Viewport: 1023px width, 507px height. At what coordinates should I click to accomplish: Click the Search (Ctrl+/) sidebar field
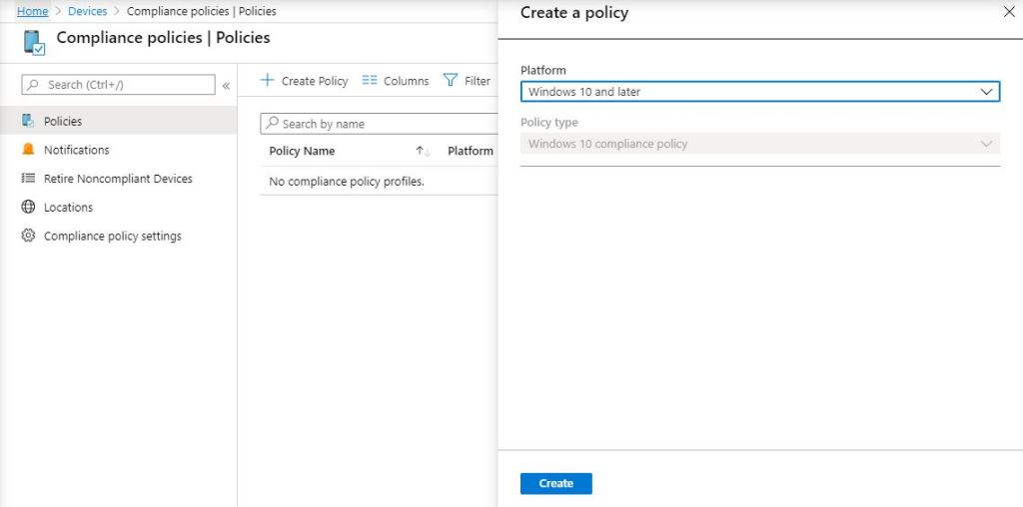tap(118, 85)
